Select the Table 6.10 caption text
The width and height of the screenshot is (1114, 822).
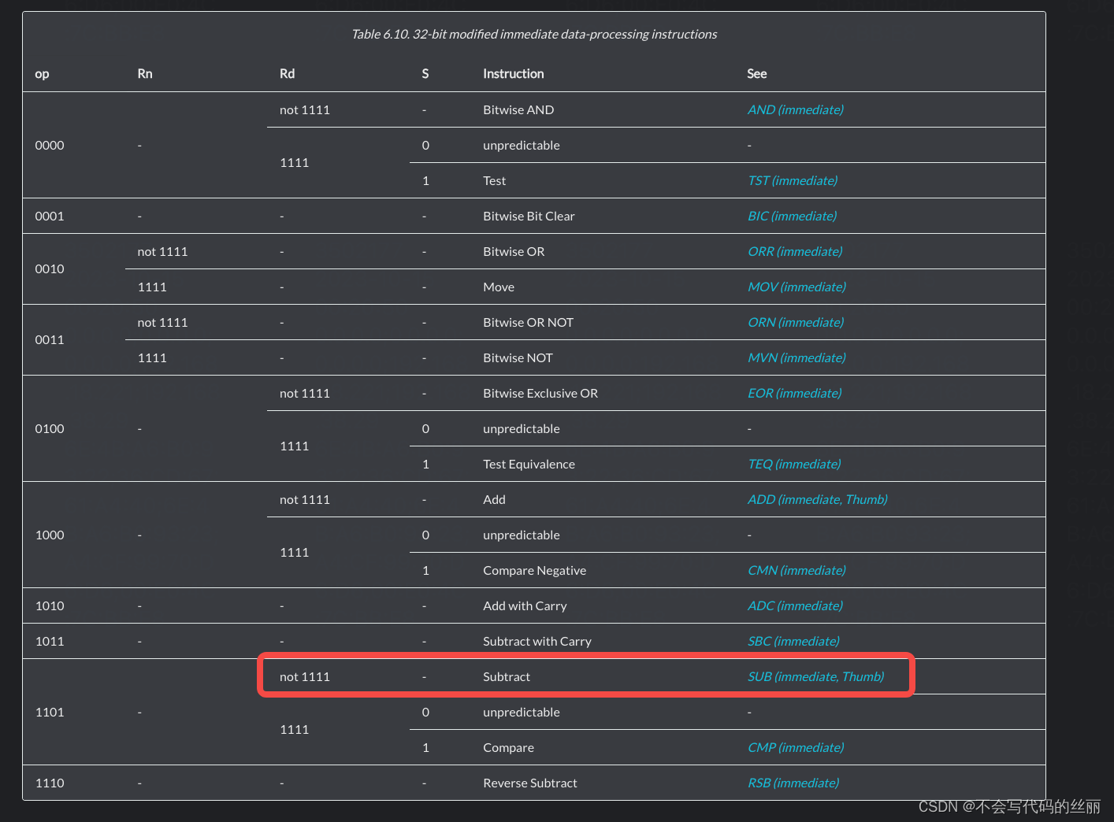(x=534, y=35)
